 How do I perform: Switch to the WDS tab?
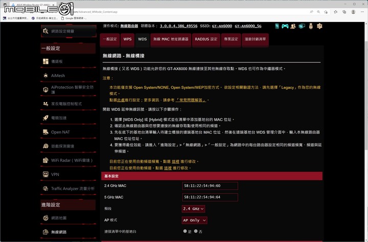[142, 39]
